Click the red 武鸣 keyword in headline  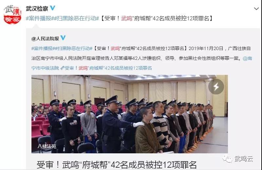(127, 18)
